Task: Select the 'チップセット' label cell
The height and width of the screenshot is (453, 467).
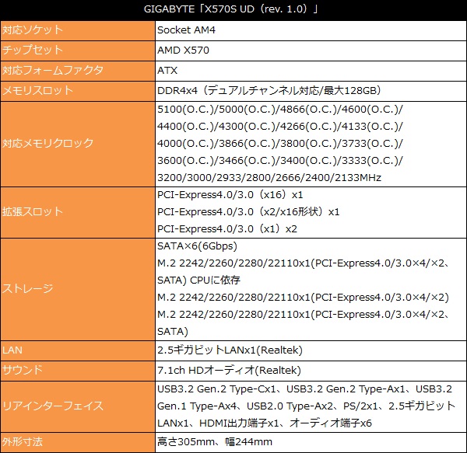Action: (x=77, y=51)
